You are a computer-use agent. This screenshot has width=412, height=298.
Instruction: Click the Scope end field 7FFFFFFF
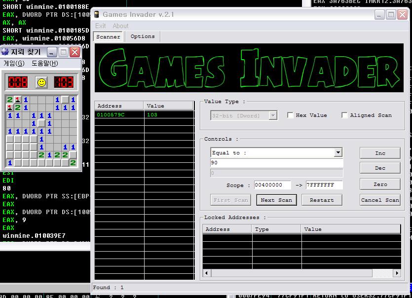(324, 185)
